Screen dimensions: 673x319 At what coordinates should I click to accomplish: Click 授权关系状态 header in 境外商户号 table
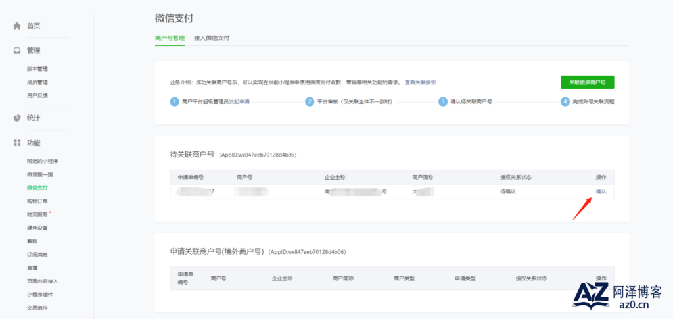(x=531, y=278)
